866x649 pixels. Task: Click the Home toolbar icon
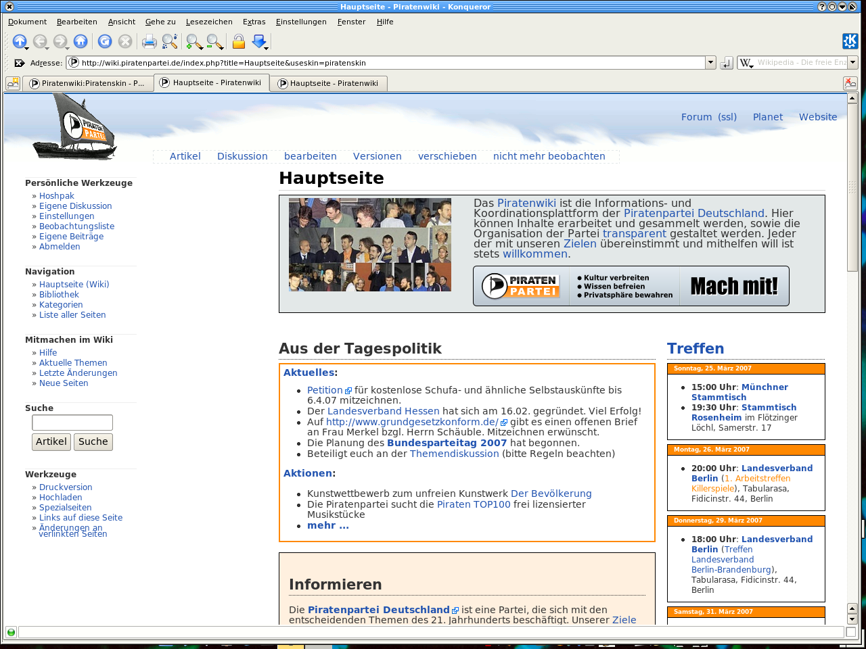click(x=81, y=42)
